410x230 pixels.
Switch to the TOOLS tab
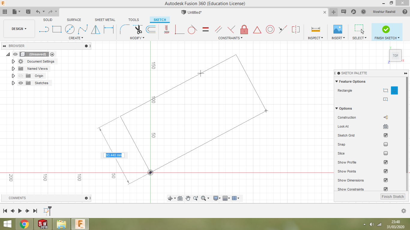[x=134, y=20]
